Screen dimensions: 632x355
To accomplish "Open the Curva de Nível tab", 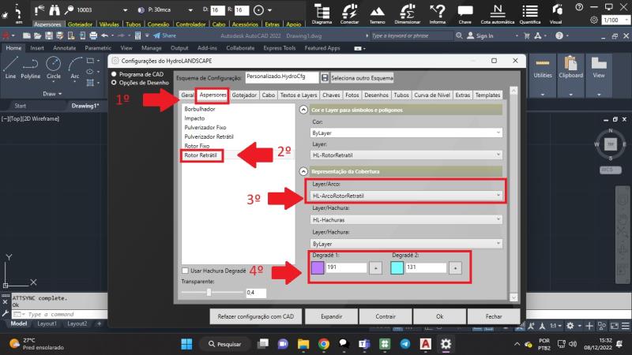I will pyautogui.click(x=431, y=95).
